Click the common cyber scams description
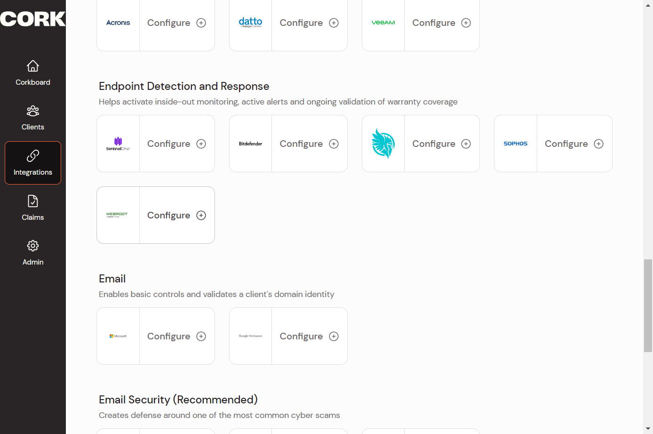This screenshot has width=653, height=434. click(219, 415)
